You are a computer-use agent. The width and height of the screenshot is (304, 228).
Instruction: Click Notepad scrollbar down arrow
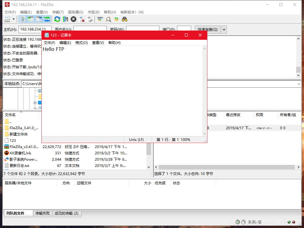(204, 134)
